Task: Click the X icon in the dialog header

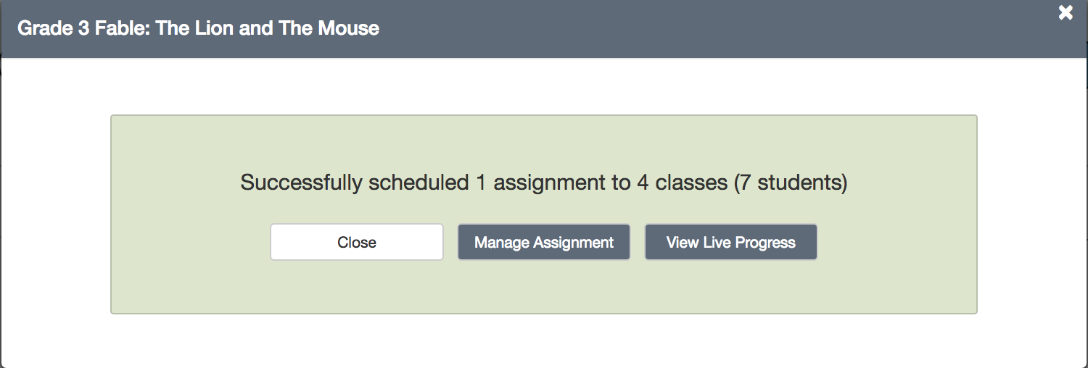Action: click(x=1065, y=13)
